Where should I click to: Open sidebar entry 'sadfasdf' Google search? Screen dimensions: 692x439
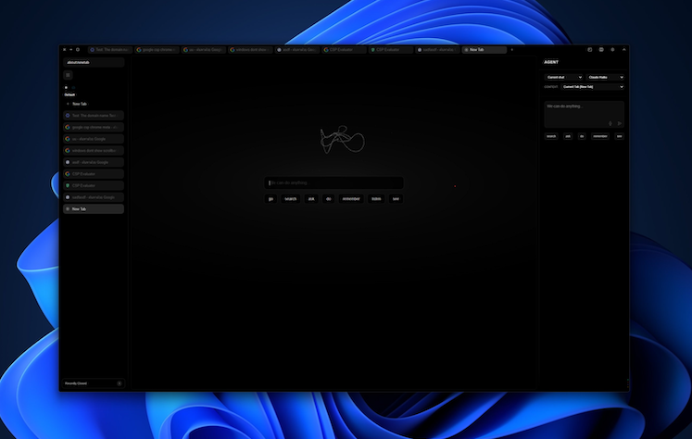94,197
